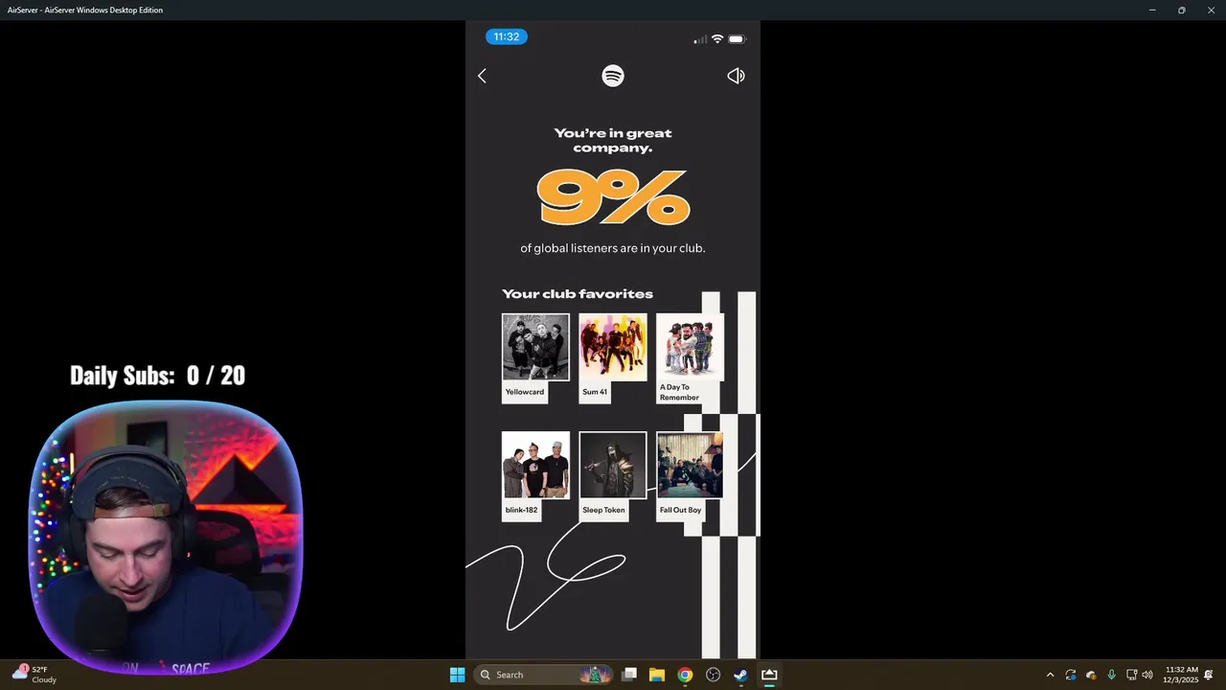Click the 11:32 phone time pill

tap(507, 37)
